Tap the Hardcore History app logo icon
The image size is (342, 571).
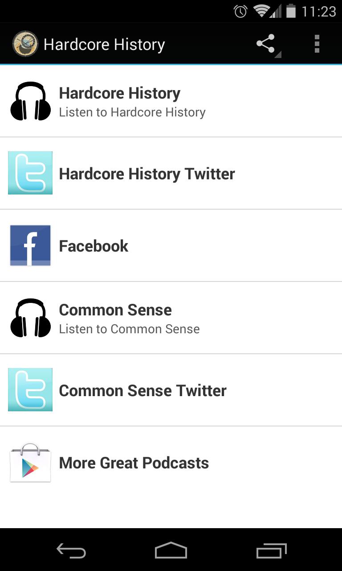(x=25, y=44)
